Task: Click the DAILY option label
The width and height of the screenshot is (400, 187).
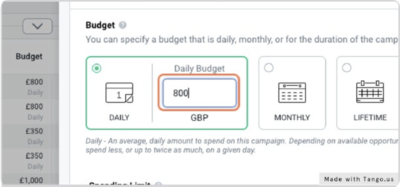Action: [119, 118]
